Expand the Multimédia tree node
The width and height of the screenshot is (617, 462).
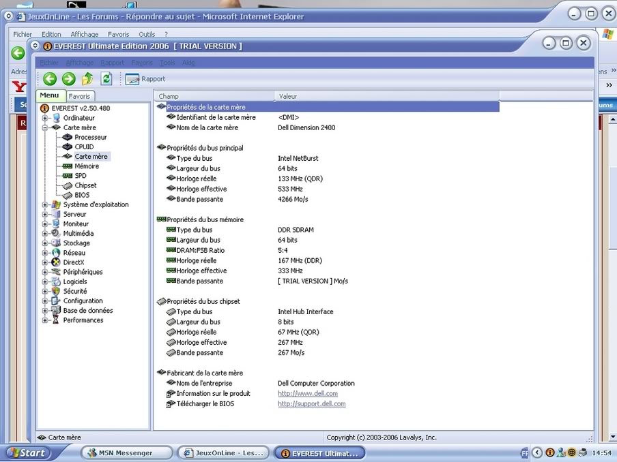coord(45,233)
